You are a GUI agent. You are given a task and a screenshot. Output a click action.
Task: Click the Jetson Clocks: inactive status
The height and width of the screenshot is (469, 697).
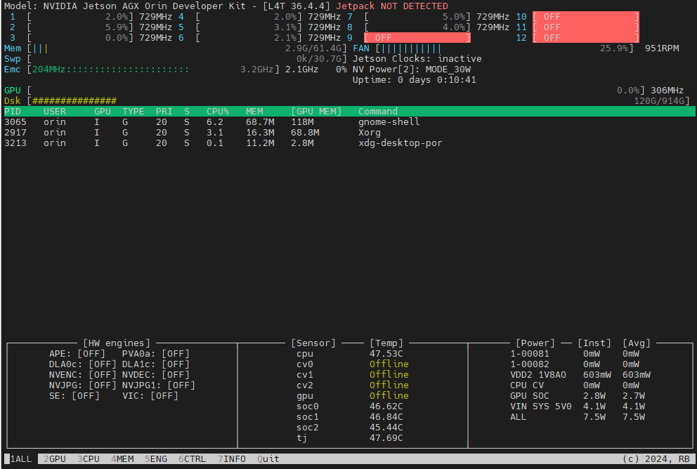point(417,59)
